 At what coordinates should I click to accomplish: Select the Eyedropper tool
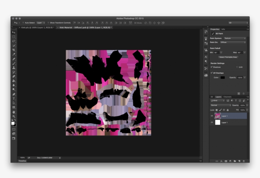(14, 54)
